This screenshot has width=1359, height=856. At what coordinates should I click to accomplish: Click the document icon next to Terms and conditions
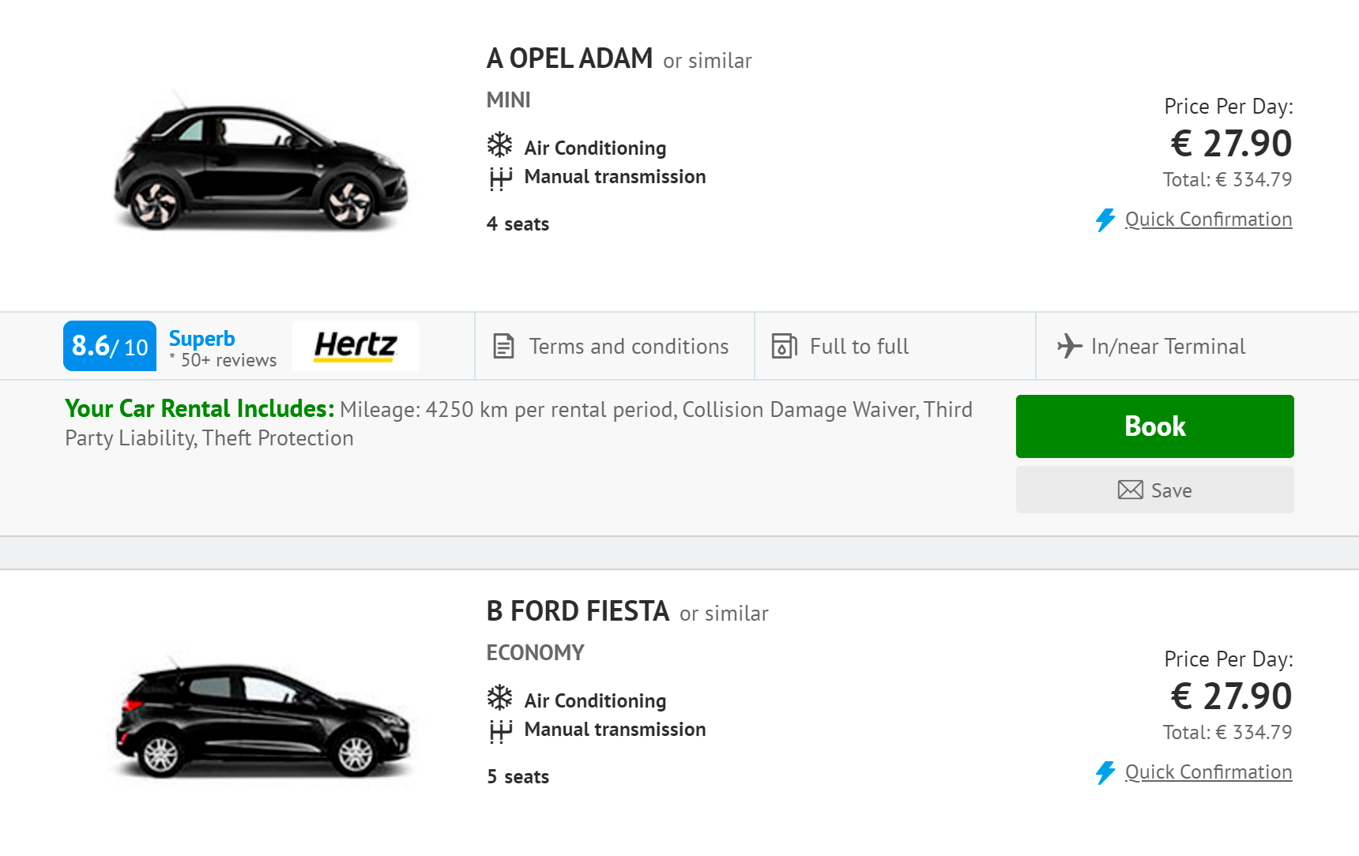point(503,346)
